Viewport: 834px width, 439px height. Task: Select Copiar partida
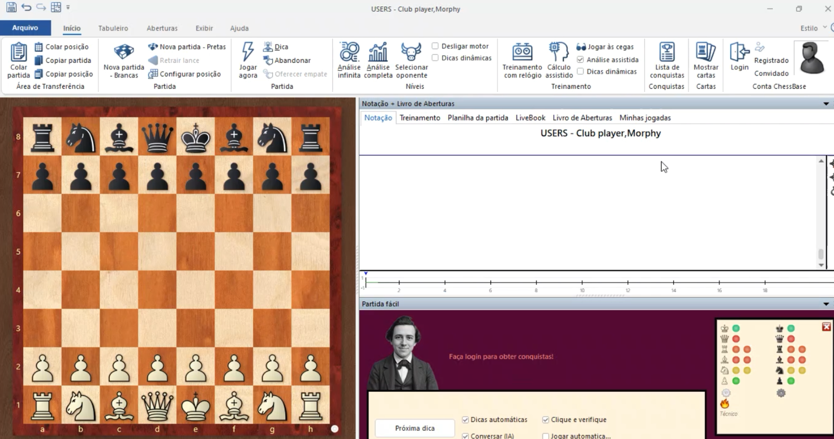coord(63,60)
